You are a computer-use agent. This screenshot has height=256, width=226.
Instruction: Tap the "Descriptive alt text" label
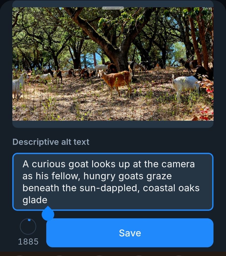[51, 142]
